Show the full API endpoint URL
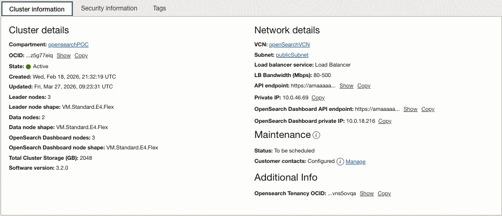The width and height of the screenshot is (502, 216). pyautogui.click(x=346, y=86)
